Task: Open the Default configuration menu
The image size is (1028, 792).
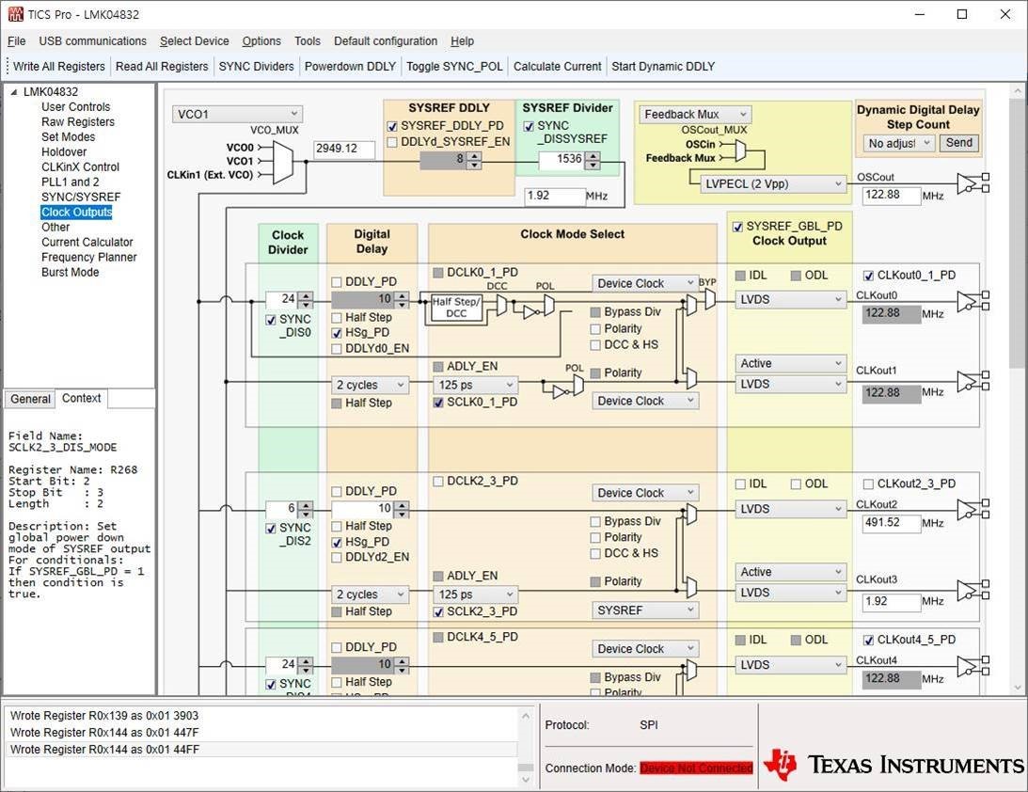Action: coord(386,41)
